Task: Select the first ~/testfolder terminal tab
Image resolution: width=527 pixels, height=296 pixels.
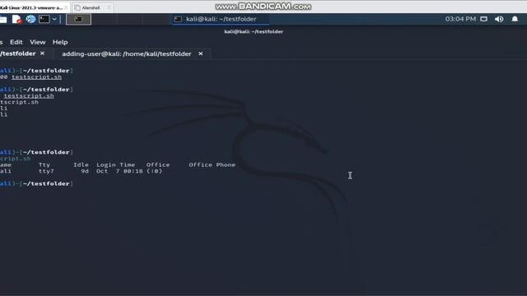Action: click(18, 53)
